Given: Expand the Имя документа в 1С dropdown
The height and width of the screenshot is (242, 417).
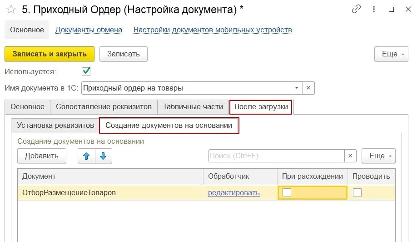Looking at the screenshot, I should (297, 88).
